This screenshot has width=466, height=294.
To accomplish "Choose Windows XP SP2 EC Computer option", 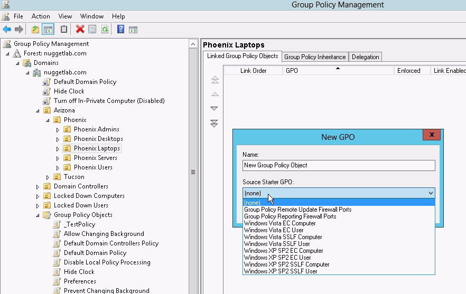I will click(x=339, y=250).
